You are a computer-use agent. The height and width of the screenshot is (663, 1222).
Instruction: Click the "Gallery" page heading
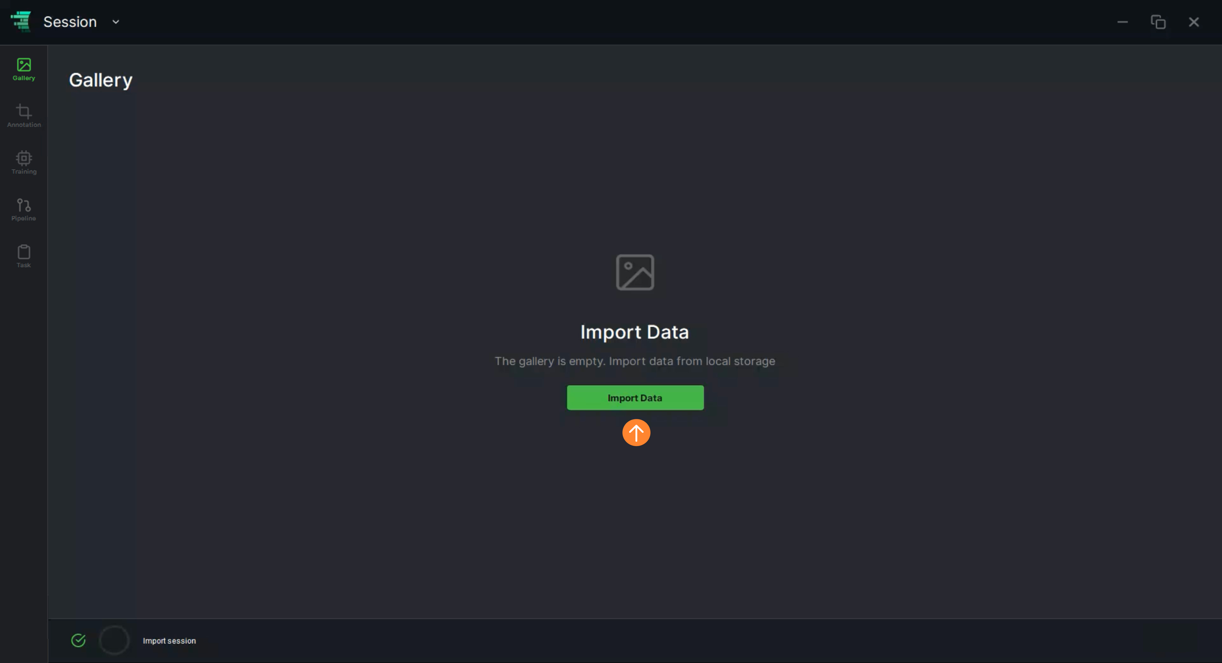click(x=101, y=80)
